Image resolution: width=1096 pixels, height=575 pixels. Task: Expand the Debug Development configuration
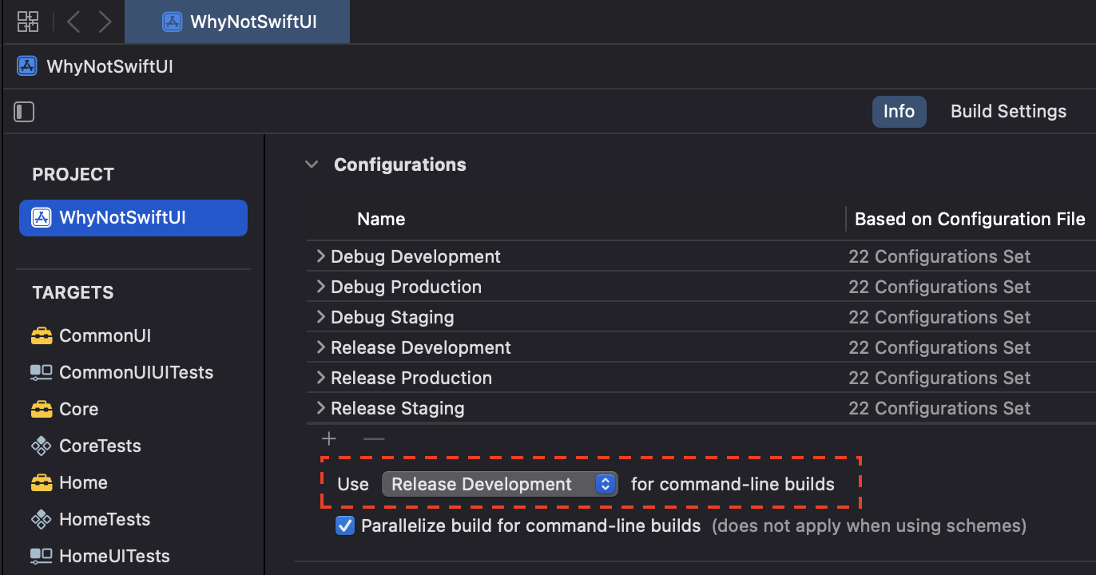coord(320,256)
